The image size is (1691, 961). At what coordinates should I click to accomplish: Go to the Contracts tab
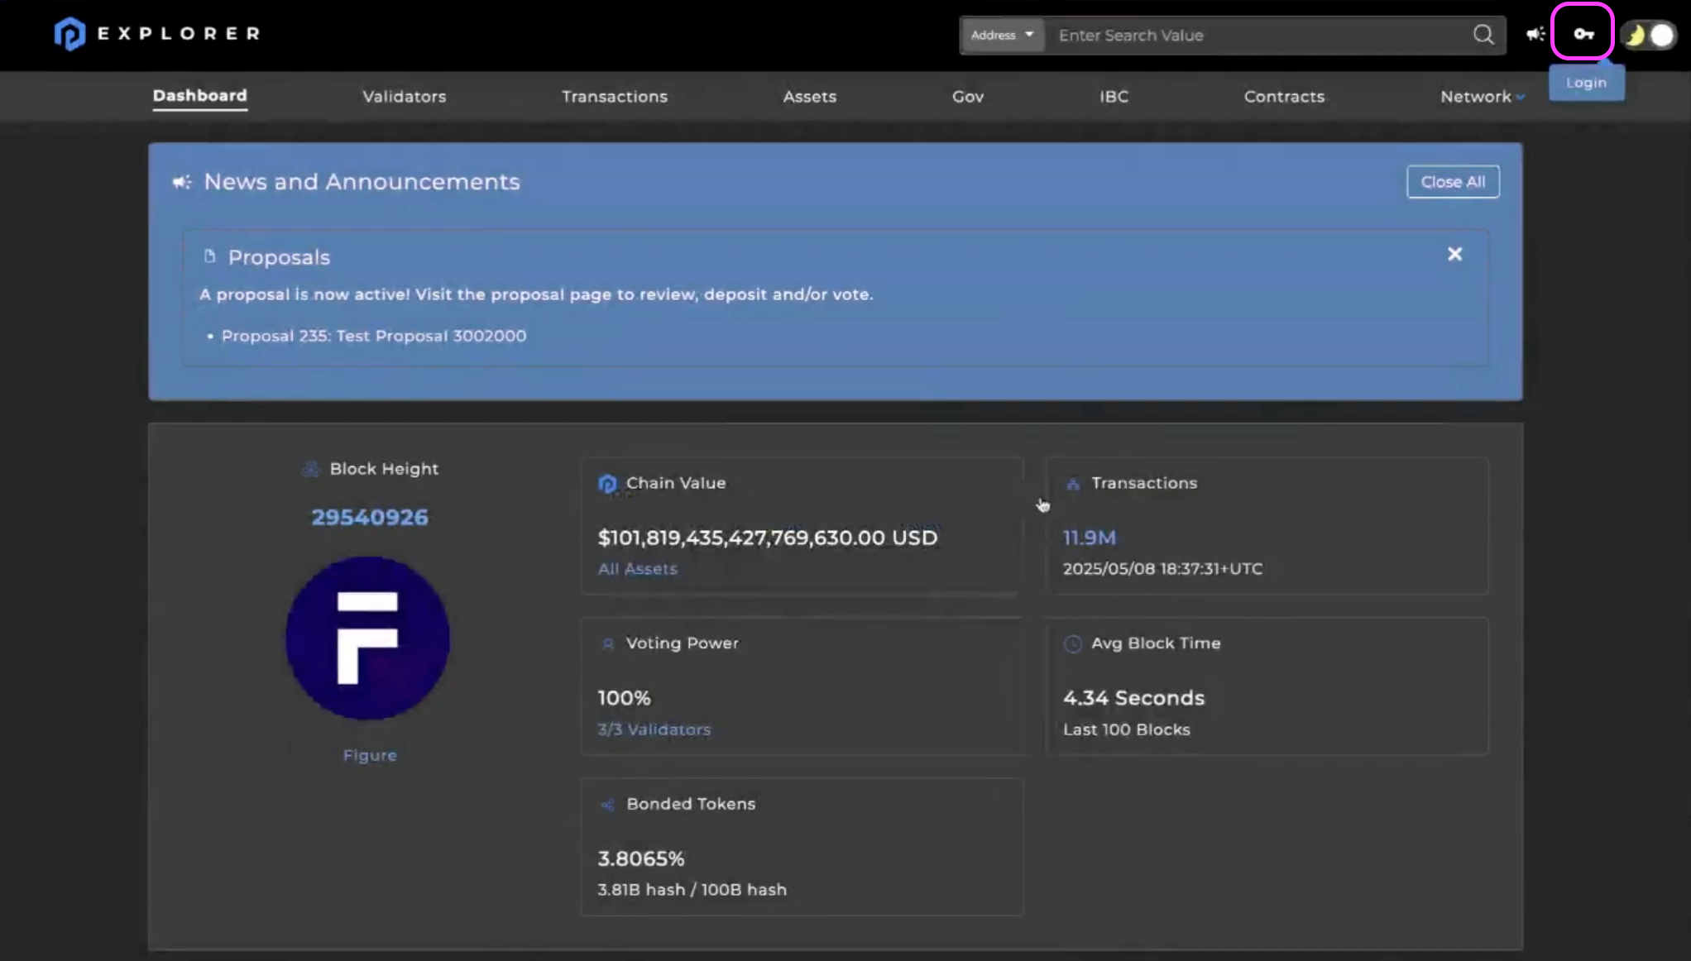[1283, 97]
